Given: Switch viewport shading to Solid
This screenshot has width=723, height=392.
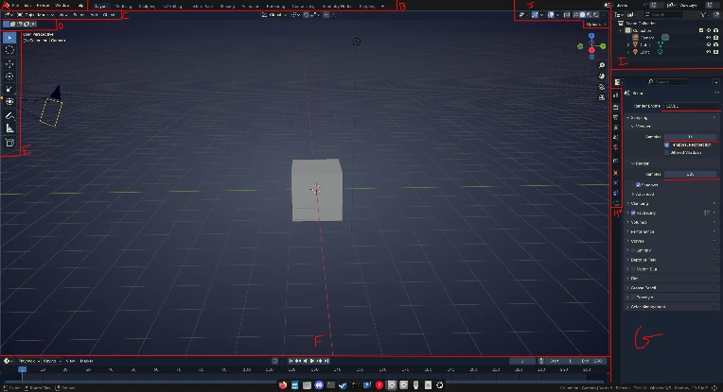Looking at the screenshot, I should [x=582, y=15].
